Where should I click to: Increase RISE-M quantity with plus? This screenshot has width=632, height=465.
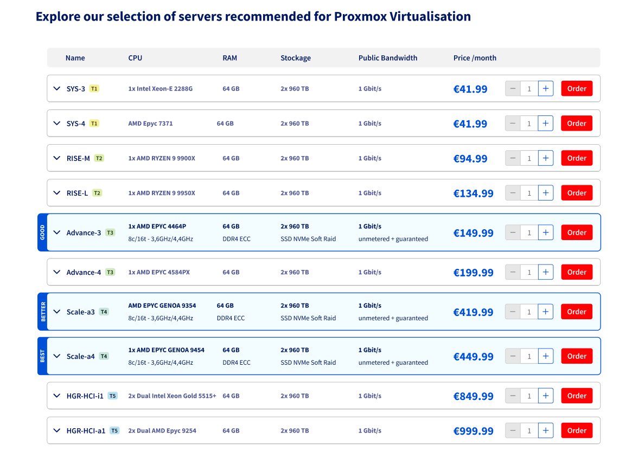pyautogui.click(x=545, y=158)
